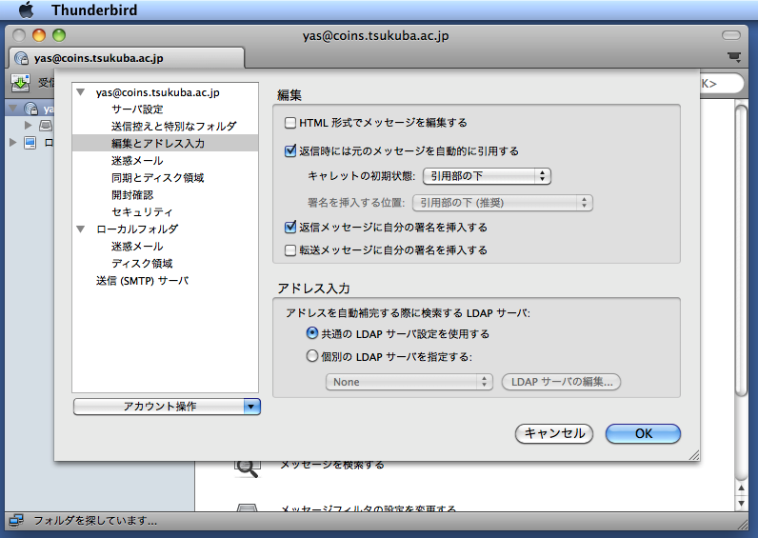Click the local folders computer icon
The image size is (758, 538).
point(30,143)
